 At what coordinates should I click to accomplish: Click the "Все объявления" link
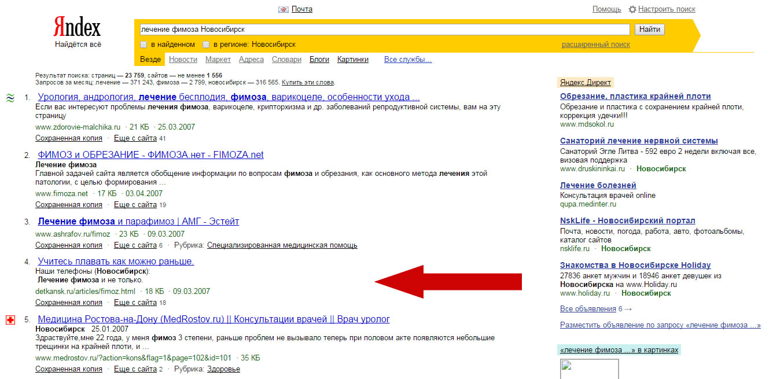(588, 309)
